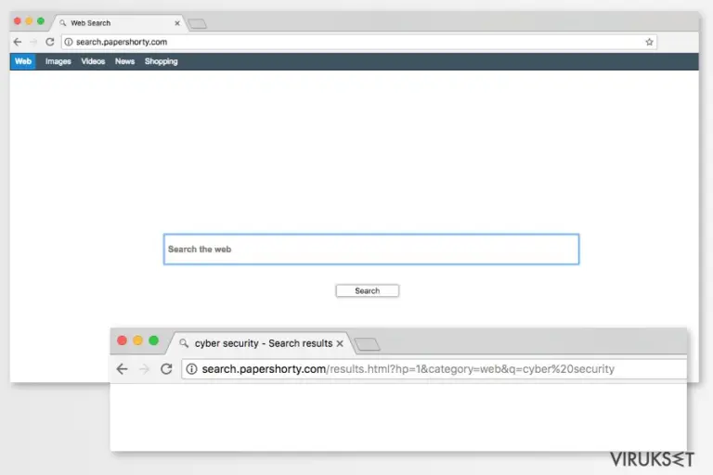Click the Search button

(x=367, y=291)
